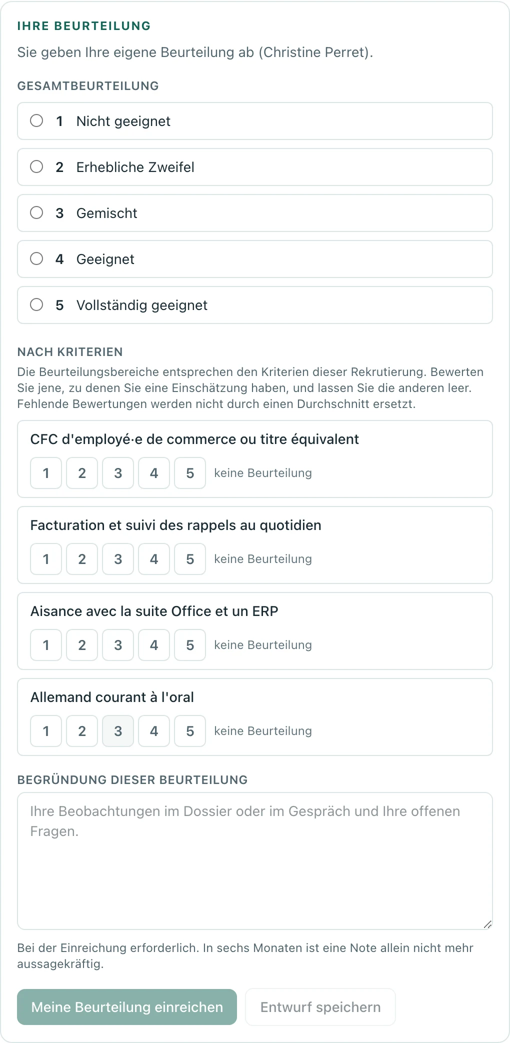This screenshot has height=1043, width=510.
Task: Set "keine Beurteilung" for CFC criterion
Action: coord(263,473)
